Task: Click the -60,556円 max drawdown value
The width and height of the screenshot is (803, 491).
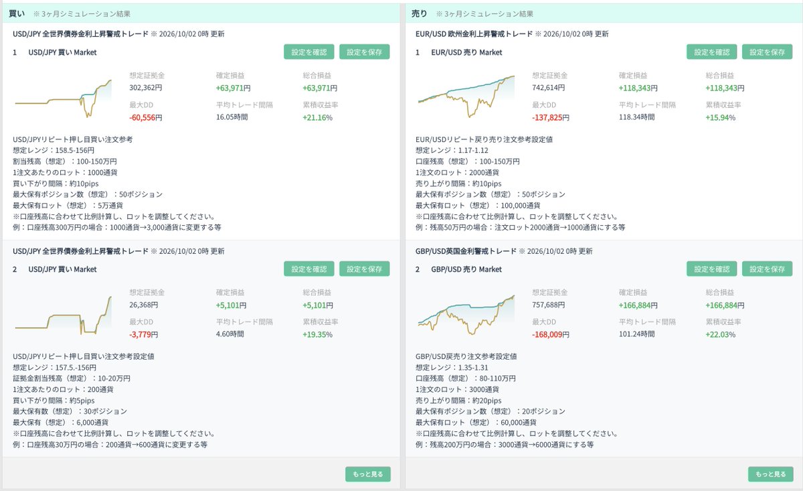Action: pos(146,117)
